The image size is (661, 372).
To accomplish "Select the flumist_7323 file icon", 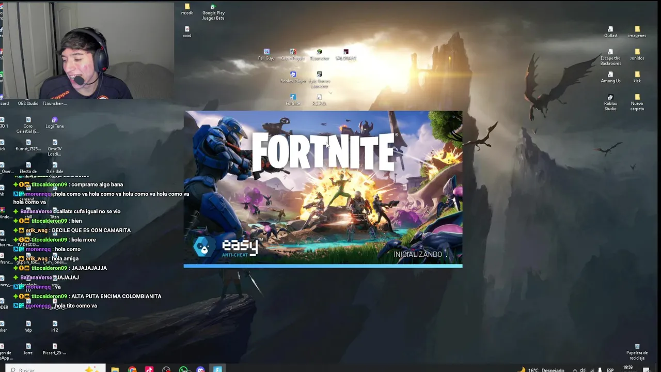I will point(28,146).
